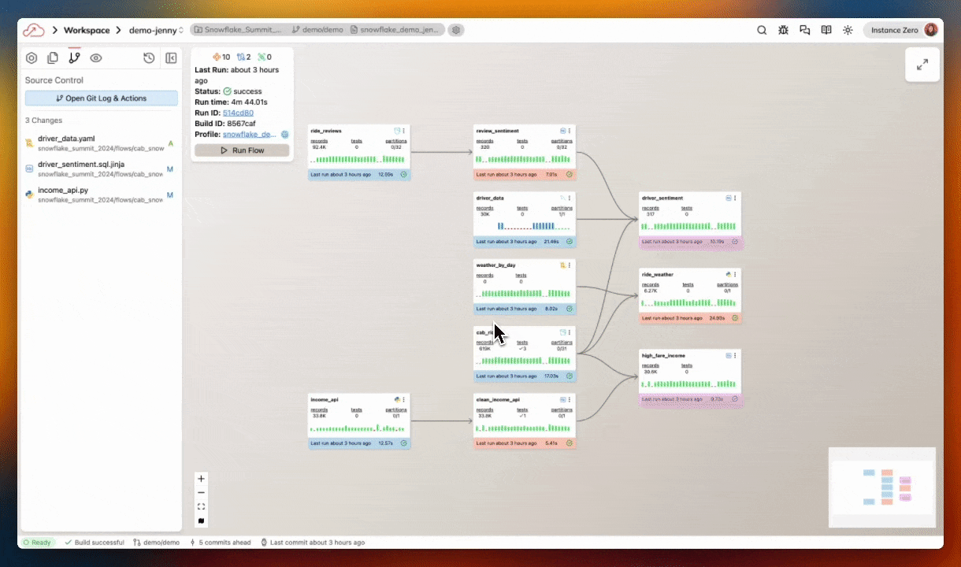Click the demo/demo branch in the status bar

(156, 543)
